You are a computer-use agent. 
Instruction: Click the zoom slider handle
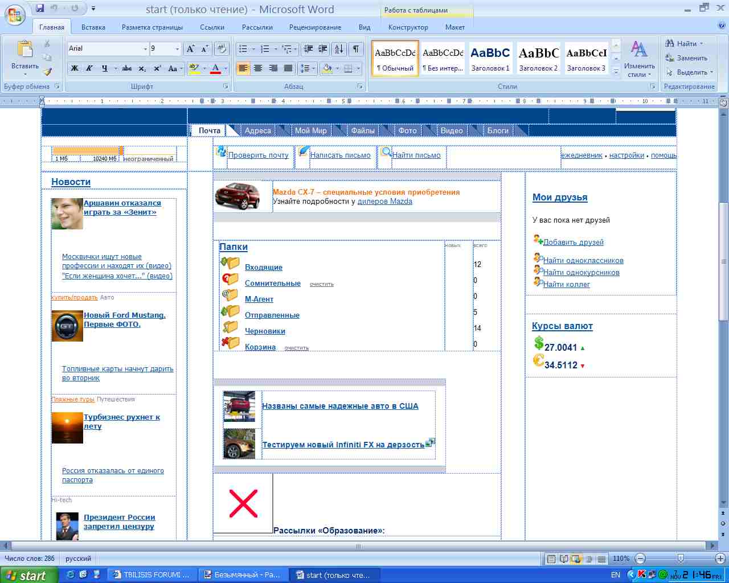point(681,559)
